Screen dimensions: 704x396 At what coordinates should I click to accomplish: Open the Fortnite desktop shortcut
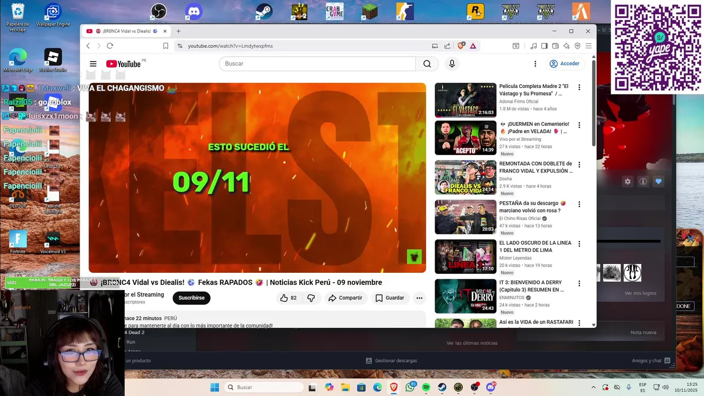[x=18, y=242]
